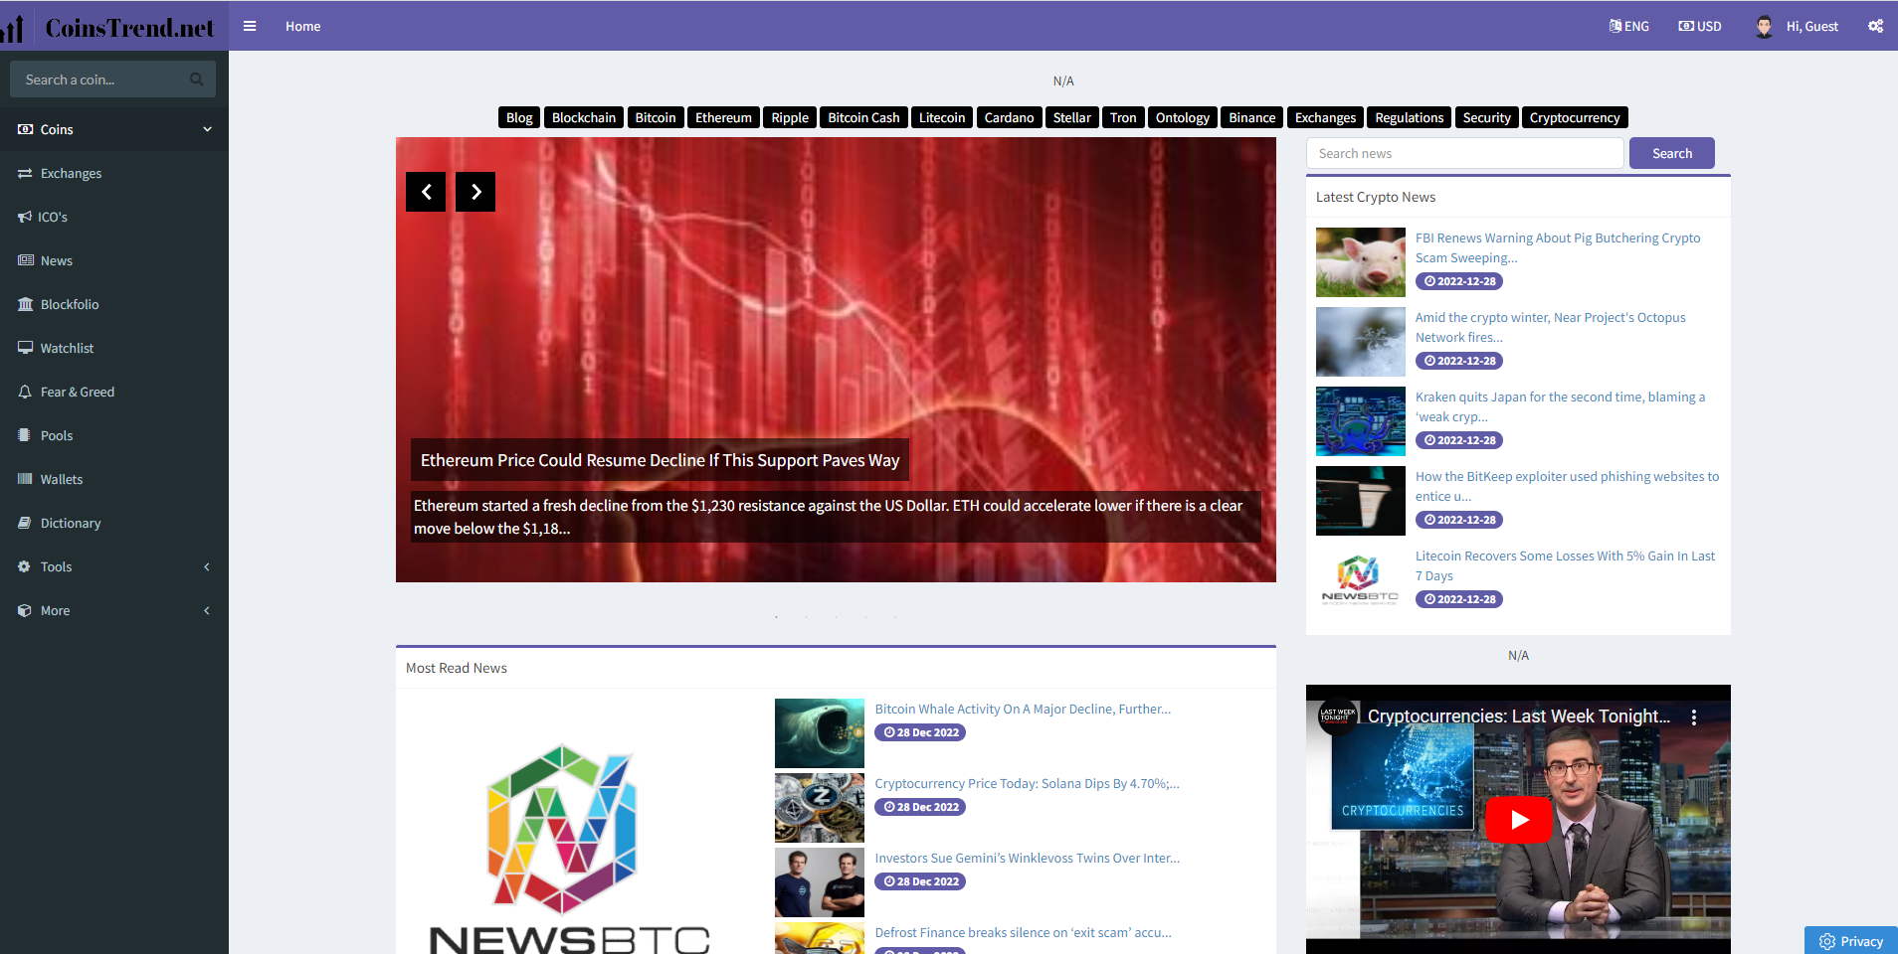Expand the Coins sidebar section
Screen dimensions: 1898x954
click(113, 129)
